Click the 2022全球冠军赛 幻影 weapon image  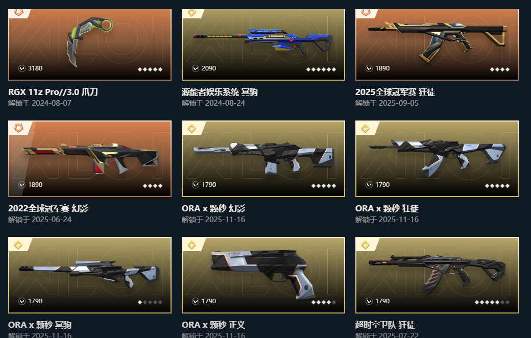pos(90,158)
